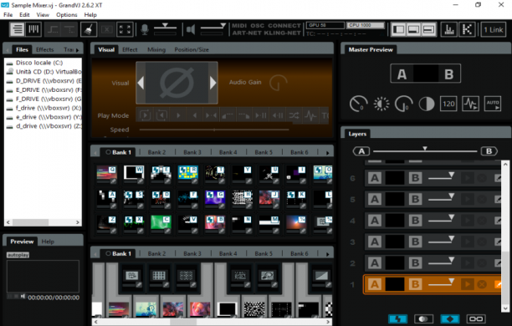Click the A/B crossfader in Layers panel

pos(425,150)
